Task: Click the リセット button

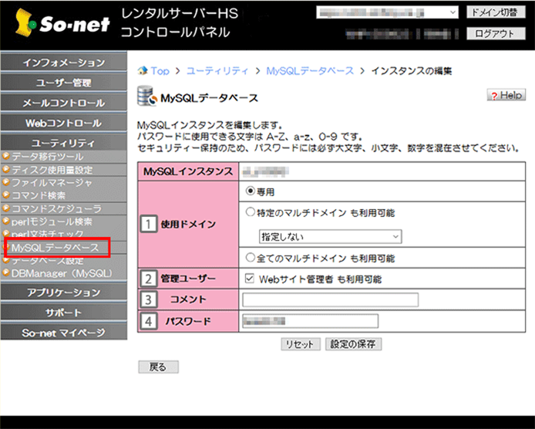Action: tap(299, 344)
